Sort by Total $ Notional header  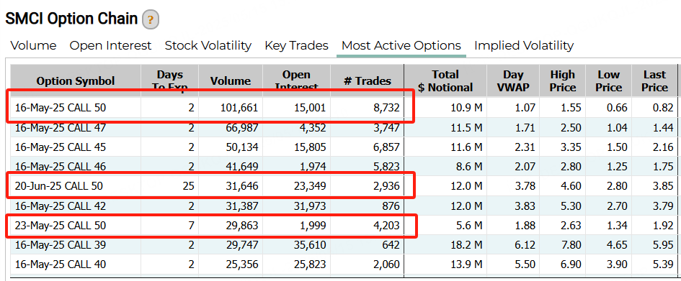[445, 81]
